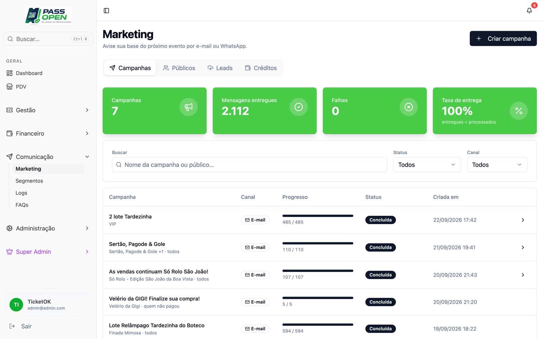Click progress bar showing 485 / 485
Screen dimensions: 543x339
coord(318,216)
